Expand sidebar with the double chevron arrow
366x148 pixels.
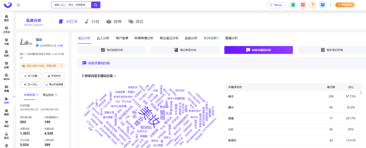(x=14, y=97)
